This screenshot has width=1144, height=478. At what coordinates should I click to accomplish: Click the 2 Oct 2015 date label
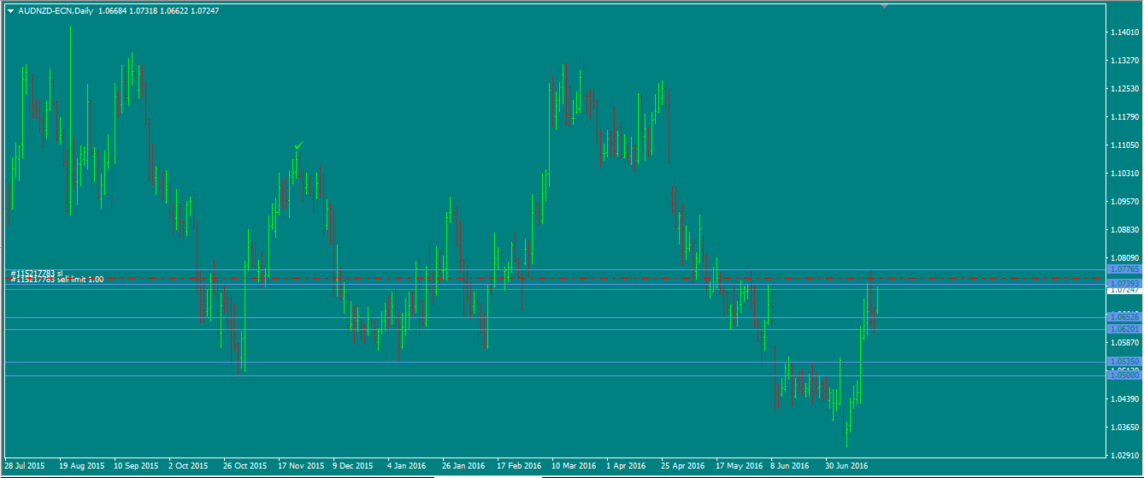click(x=189, y=467)
